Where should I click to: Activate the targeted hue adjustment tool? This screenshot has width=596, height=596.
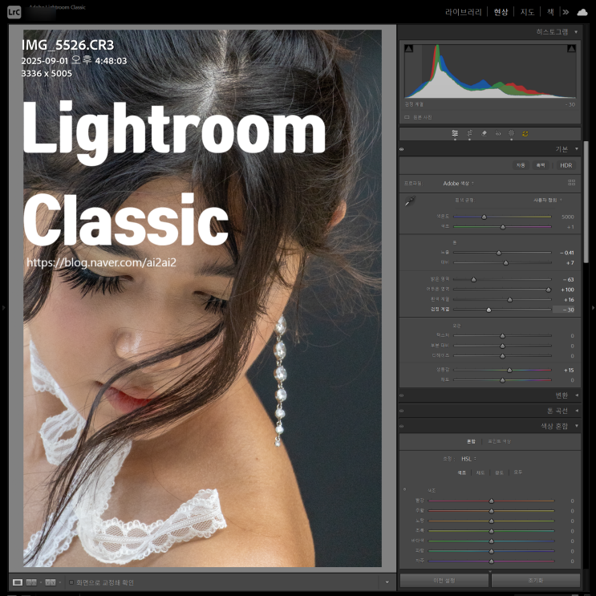coord(404,489)
